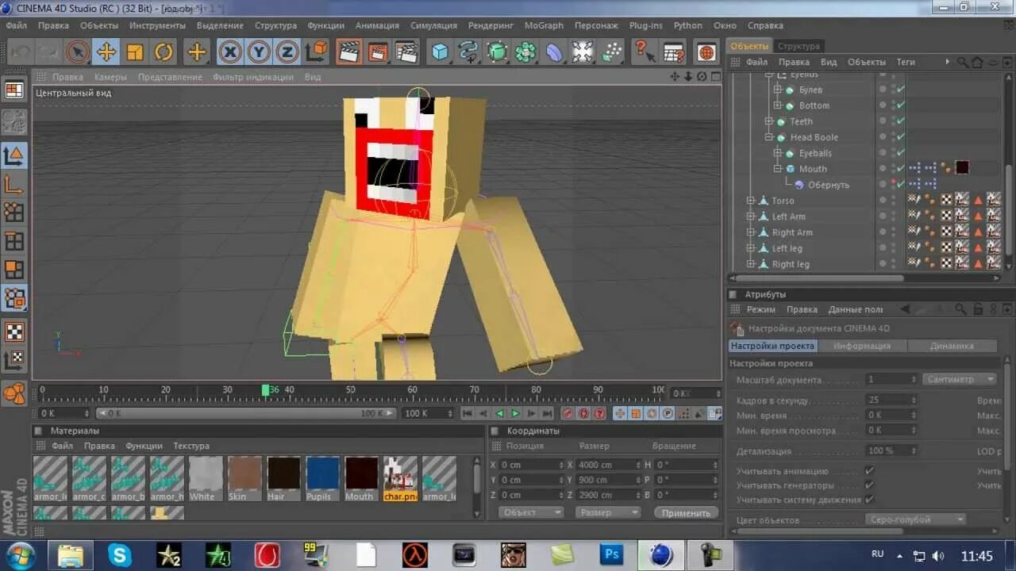Open the "Сантиметр" units dropdown

(x=959, y=379)
